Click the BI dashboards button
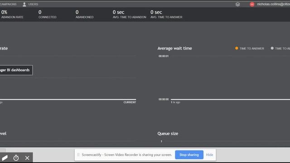Image resolution: width=290 pixels, height=163 pixels. click(16, 70)
